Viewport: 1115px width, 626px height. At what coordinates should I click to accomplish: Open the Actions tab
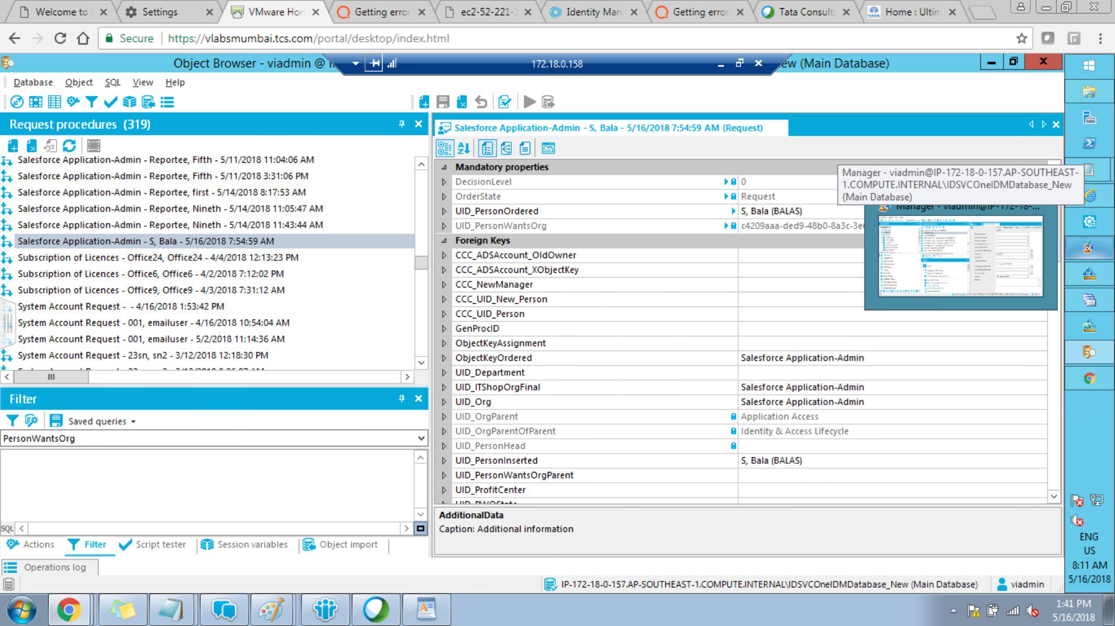[30, 544]
